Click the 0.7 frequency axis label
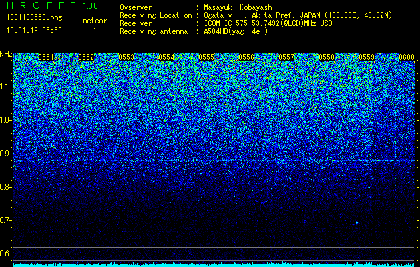420x267 pixels. click(x=6, y=220)
